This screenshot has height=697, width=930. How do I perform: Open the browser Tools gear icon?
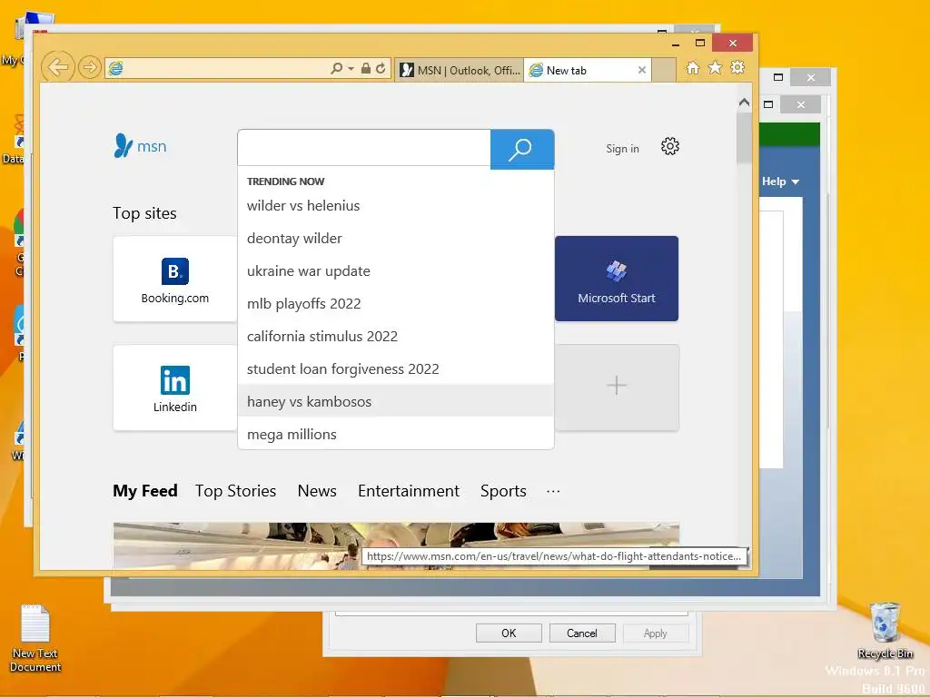coord(737,67)
